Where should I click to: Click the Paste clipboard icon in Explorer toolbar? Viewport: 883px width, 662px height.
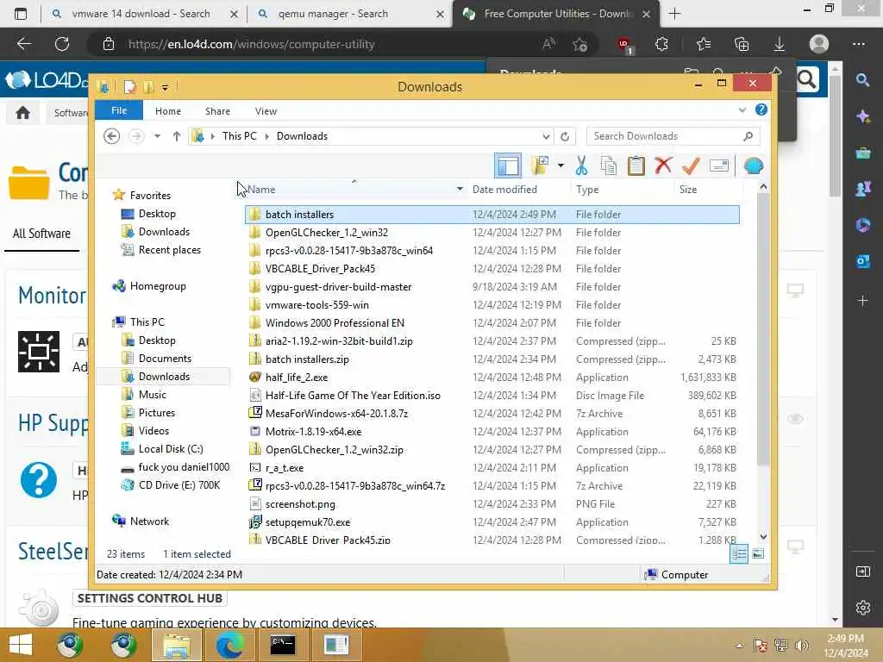click(x=636, y=165)
